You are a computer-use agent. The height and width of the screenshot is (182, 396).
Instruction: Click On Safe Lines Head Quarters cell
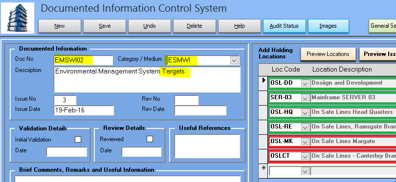point(353,112)
